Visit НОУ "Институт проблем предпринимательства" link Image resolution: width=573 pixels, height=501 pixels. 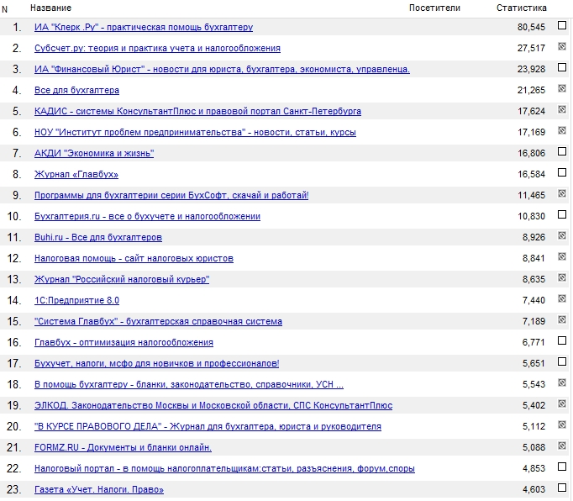(x=195, y=132)
